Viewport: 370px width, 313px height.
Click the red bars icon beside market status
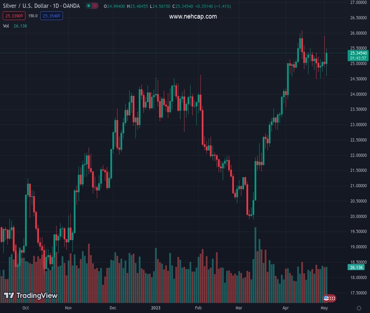(x=95, y=6)
